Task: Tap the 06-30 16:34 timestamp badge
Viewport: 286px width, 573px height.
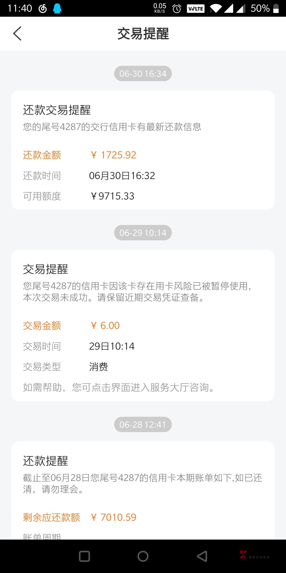Action: pos(143,73)
